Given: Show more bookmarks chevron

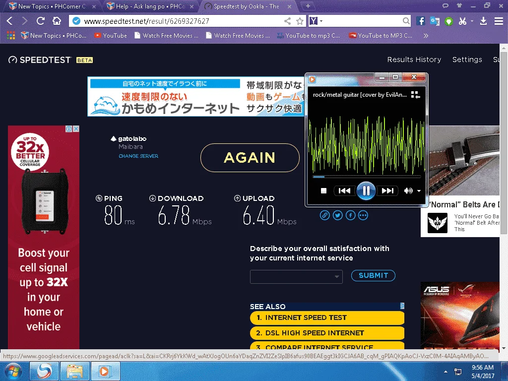Looking at the screenshot, I should pos(426,35).
